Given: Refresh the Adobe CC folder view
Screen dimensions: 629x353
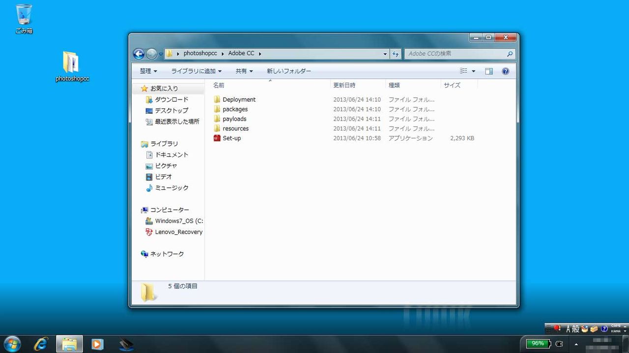Looking at the screenshot, I should pyautogui.click(x=396, y=54).
